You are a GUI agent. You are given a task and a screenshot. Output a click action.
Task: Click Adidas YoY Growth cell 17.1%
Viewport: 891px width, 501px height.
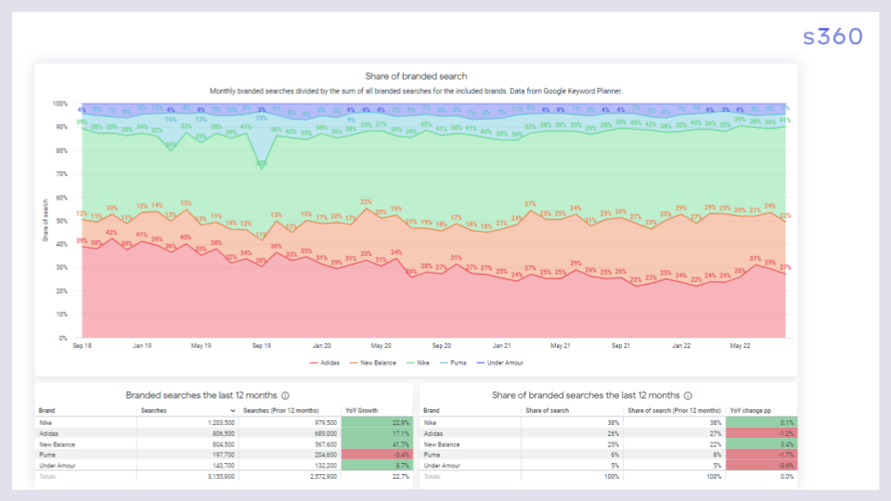(377, 434)
